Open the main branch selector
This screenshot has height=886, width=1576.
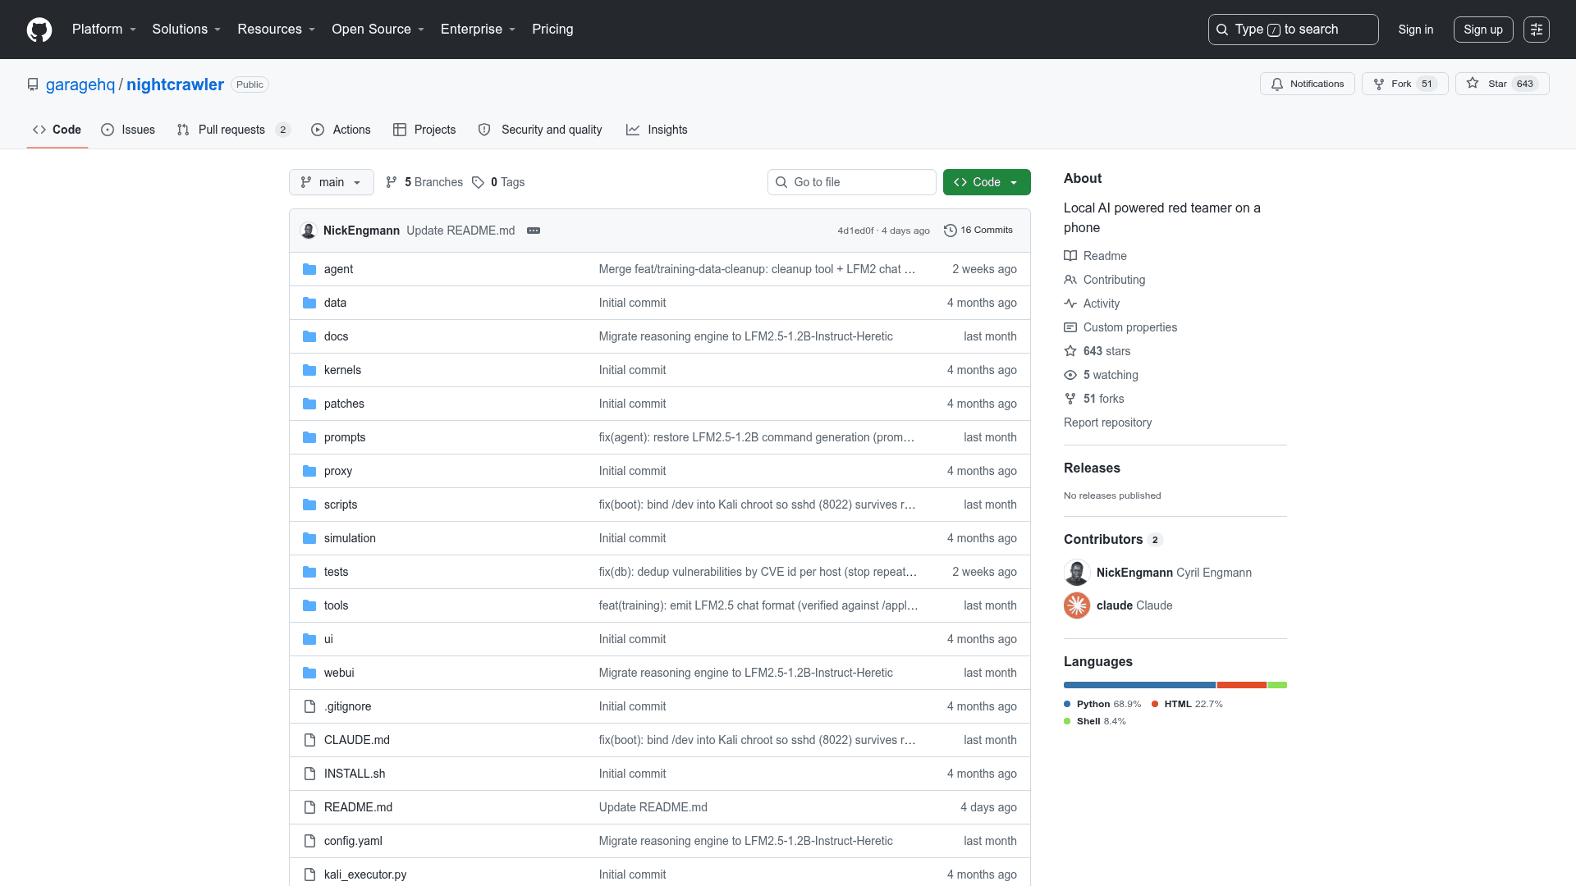332,182
